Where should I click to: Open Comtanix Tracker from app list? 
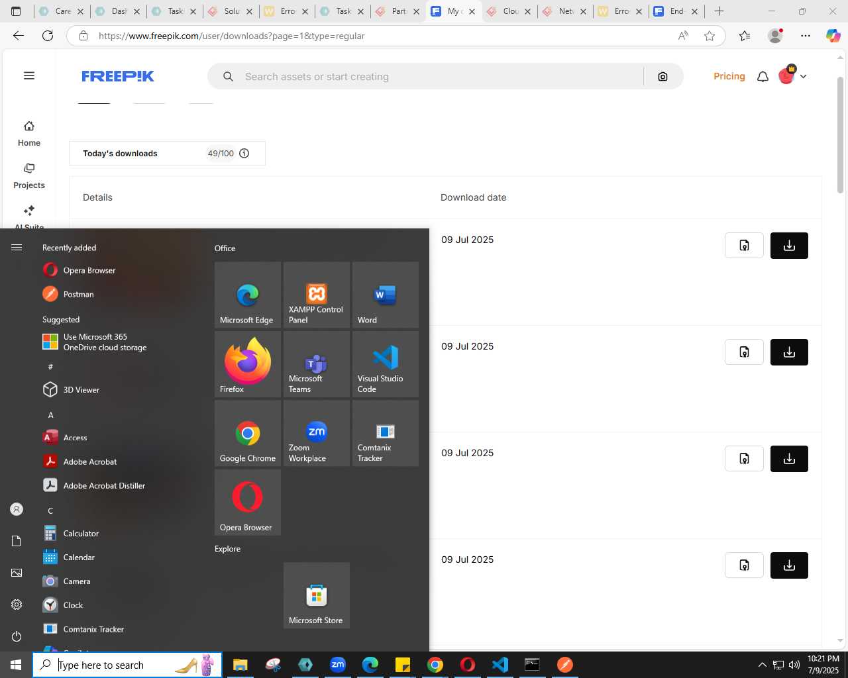119,629
